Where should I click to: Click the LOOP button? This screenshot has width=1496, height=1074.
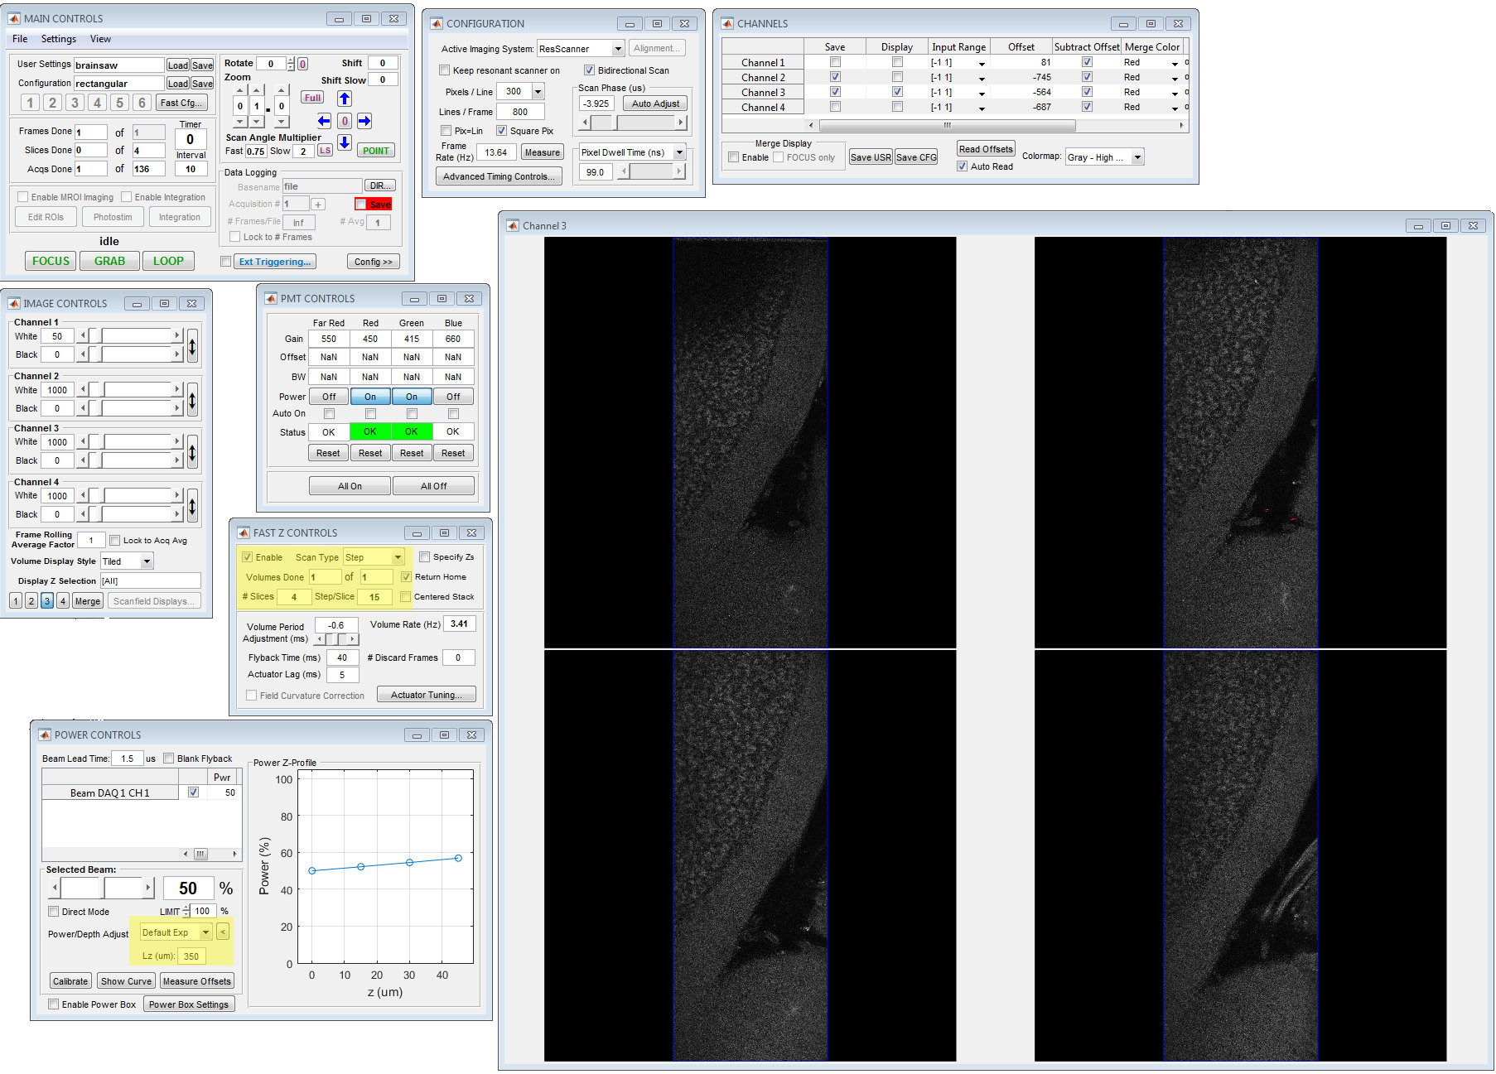168,261
